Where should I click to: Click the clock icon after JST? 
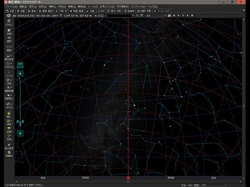click(x=61, y=16)
